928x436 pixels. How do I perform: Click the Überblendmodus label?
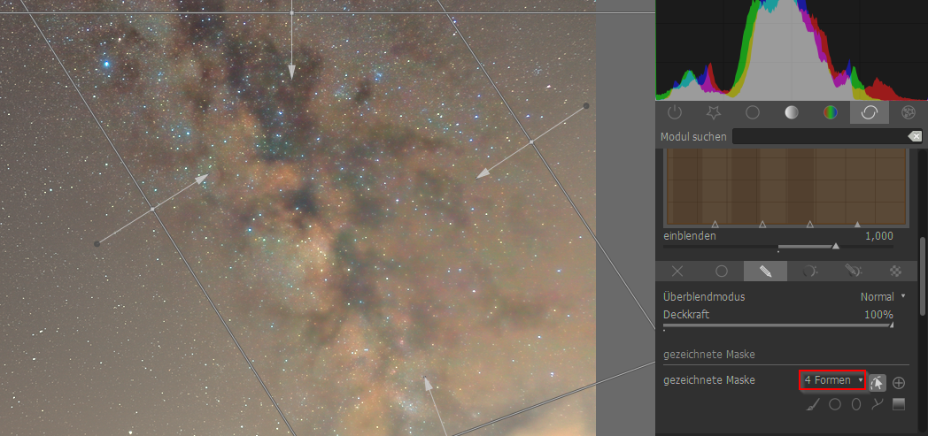click(x=704, y=296)
